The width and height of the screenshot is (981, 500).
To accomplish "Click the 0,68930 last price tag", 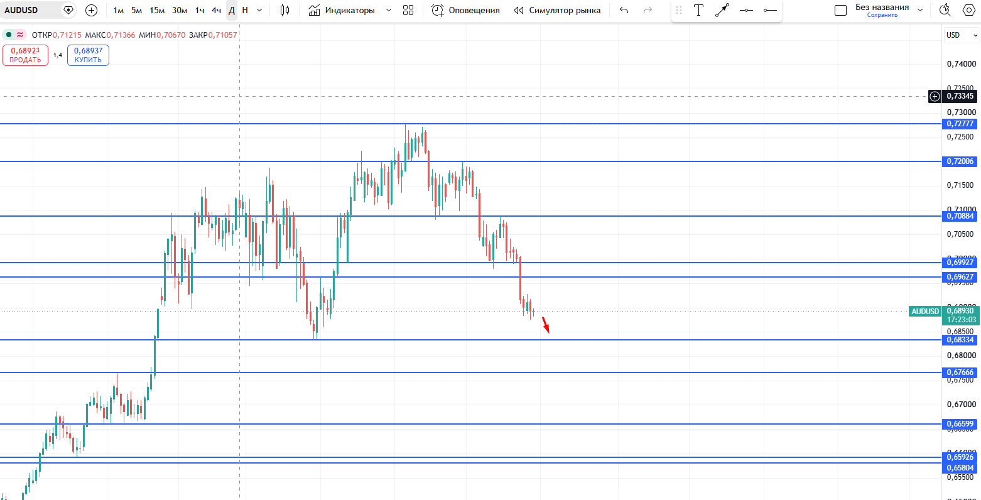I will (x=960, y=311).
